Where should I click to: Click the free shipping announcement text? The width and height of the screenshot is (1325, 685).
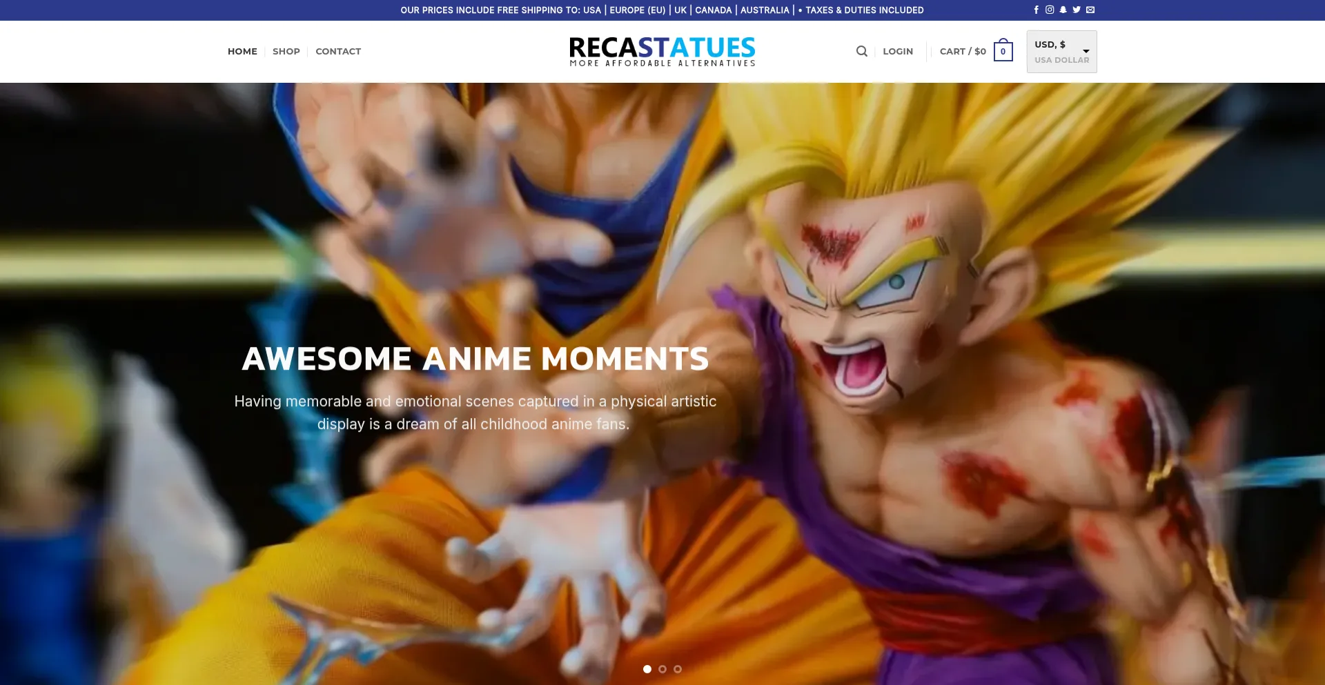click(662, 10)
